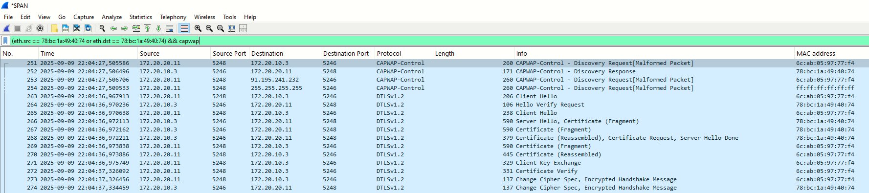Image resolution: width=869 pixels, height=193 pixels.
Task: Select packet 270 Certificate (Reassembled) row
Action: [434, 154]
